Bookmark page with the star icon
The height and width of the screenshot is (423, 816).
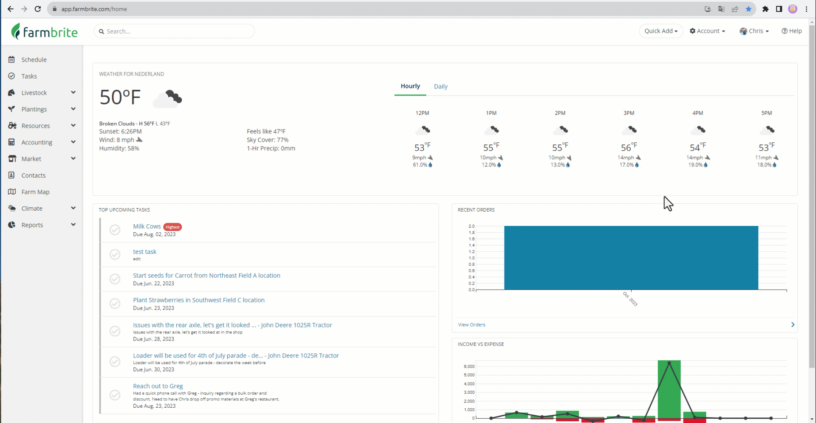pos(748,9)
